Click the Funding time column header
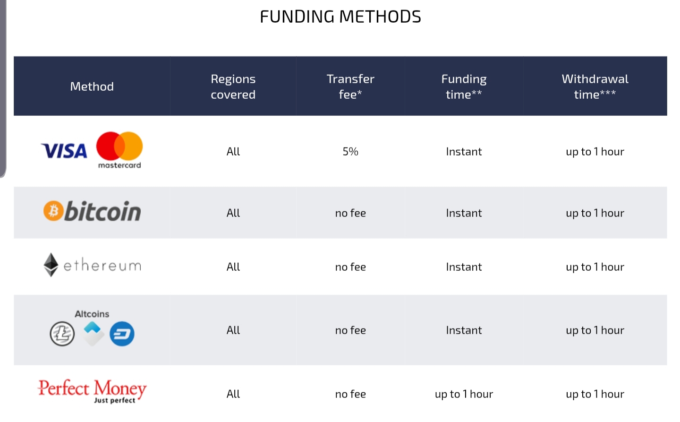 [x=464, y=86]
